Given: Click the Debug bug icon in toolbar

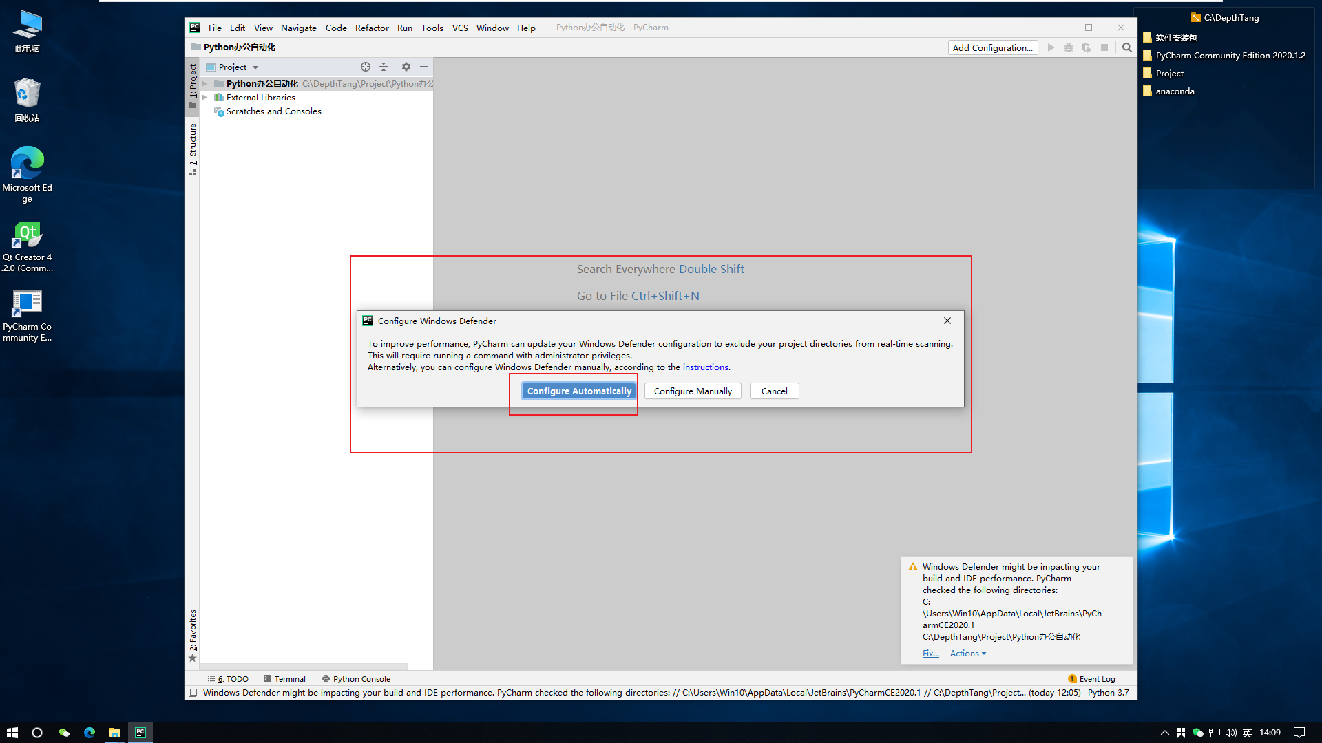Looking at the screenshot, I should pos(1069,47).
